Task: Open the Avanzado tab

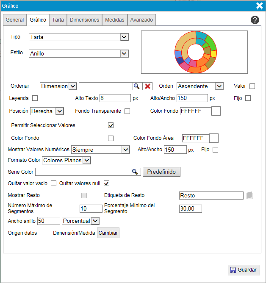Action: [x=141, y=20]
